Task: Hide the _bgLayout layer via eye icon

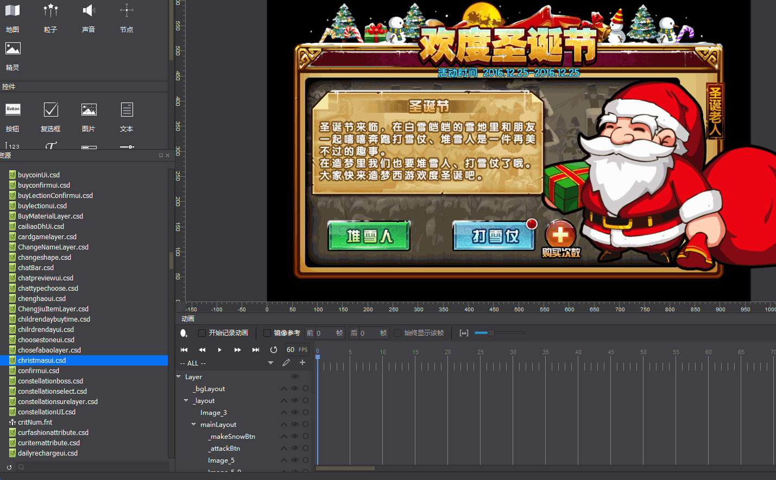Action: [x=295, y=389]
